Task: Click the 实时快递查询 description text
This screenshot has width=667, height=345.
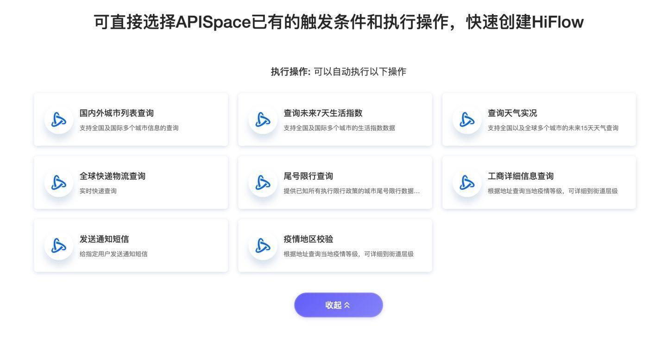Action: coord(98,191)
